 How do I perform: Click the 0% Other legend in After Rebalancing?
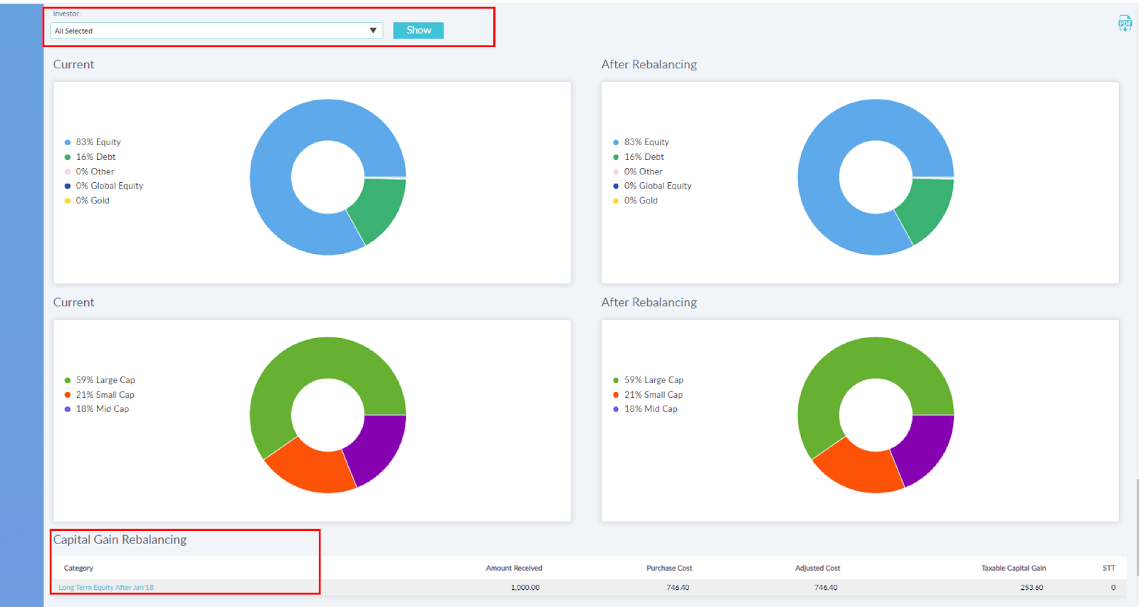pos(637,171)
